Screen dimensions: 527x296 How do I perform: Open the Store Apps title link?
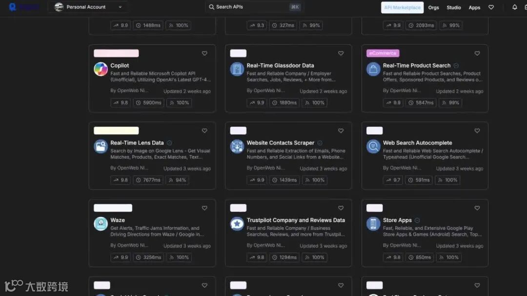click(397, 220)
